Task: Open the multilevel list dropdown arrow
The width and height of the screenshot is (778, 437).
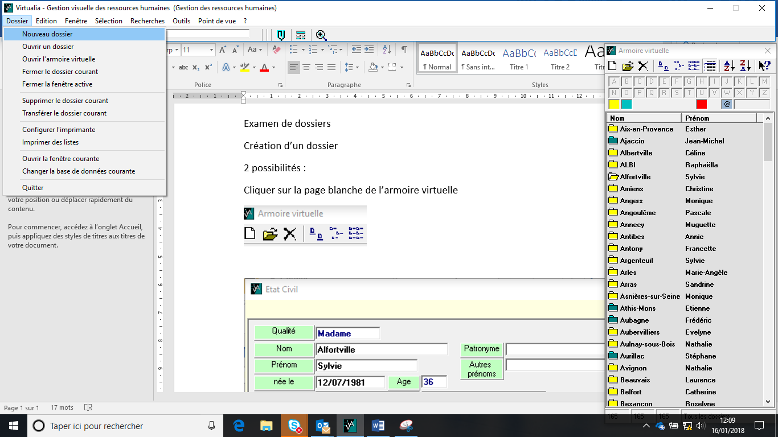Action: 341,50
